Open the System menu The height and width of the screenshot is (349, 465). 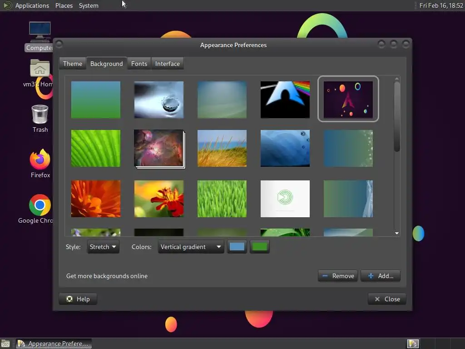(x=89, y=5)
